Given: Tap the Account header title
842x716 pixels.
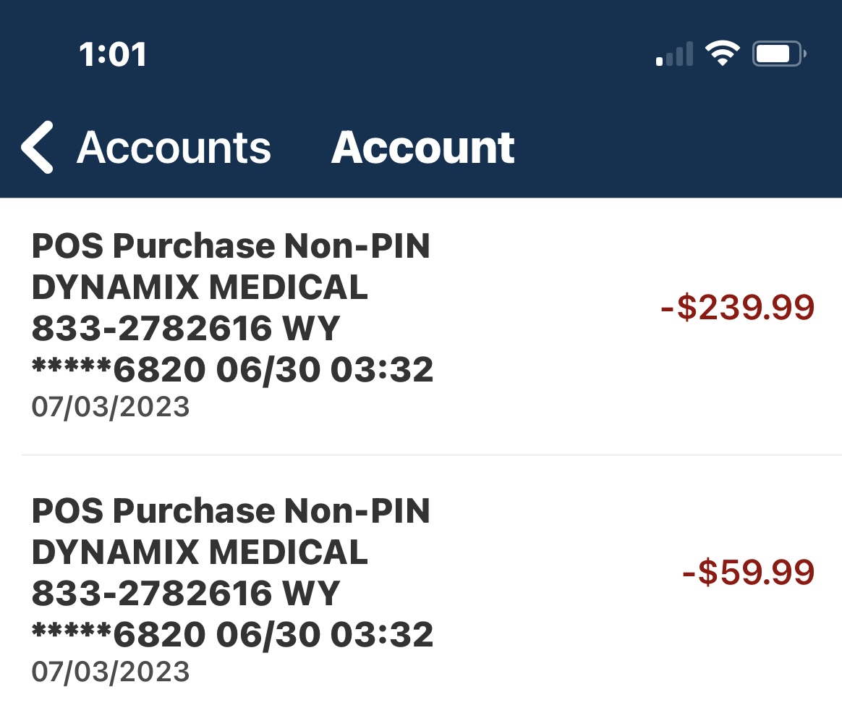Looking at the screenshot, I should pyautogui.click(x=422, y=148).
